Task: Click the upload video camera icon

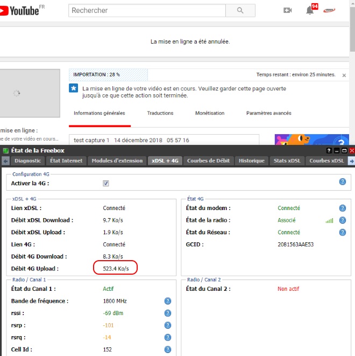Action: (x=288, y=10)
